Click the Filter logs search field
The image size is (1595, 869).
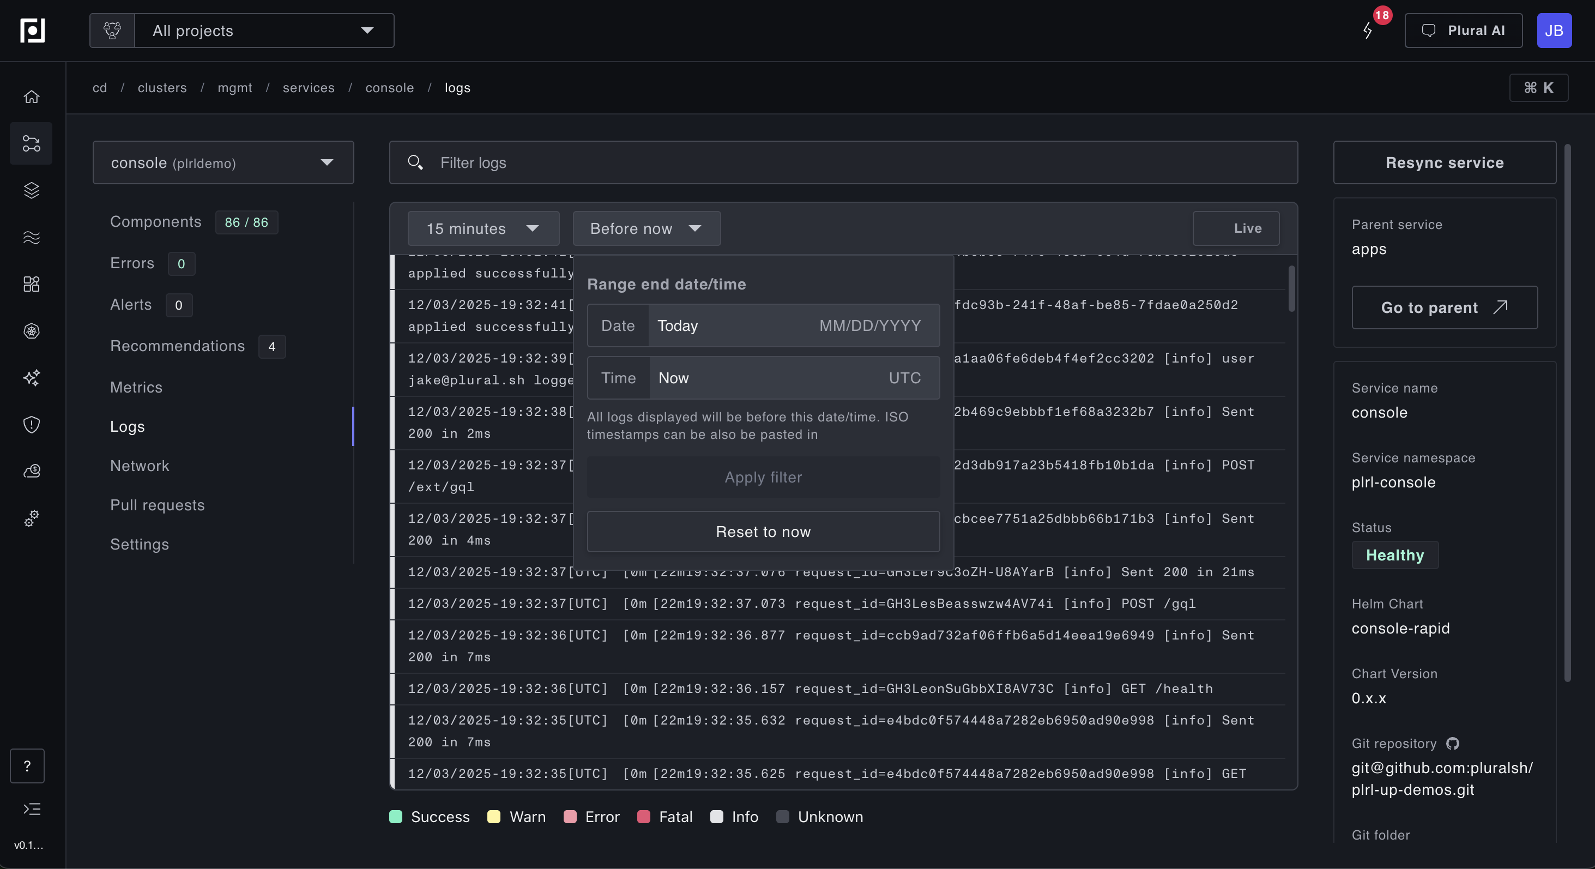tap(842, 162)
